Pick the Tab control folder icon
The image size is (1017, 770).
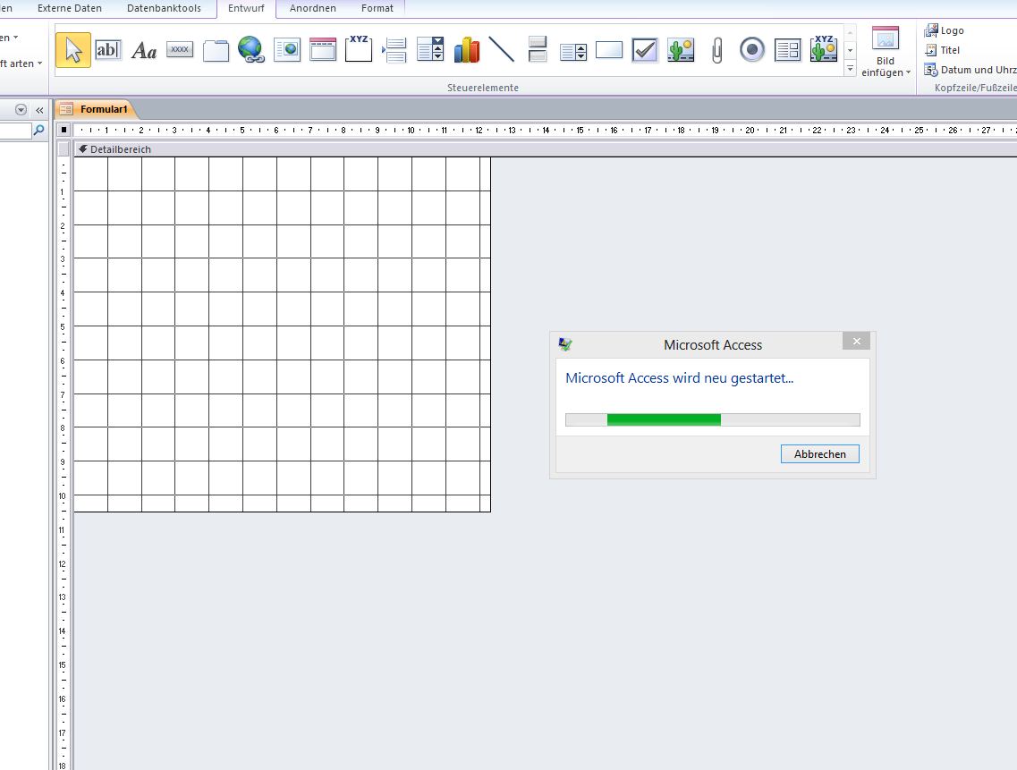216,50
